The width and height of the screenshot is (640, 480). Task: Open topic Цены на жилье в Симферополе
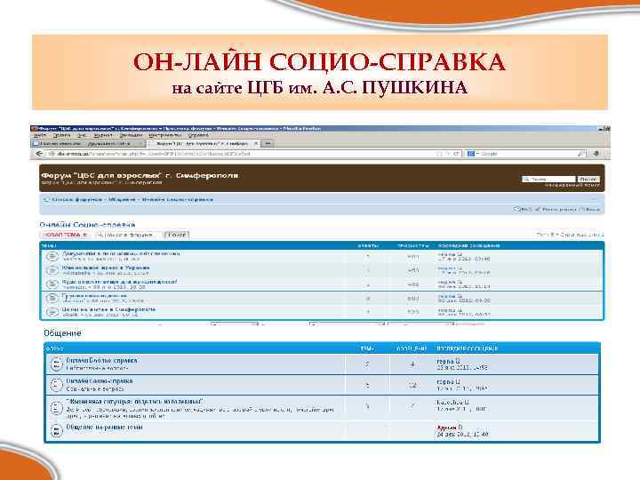(108, 309)
